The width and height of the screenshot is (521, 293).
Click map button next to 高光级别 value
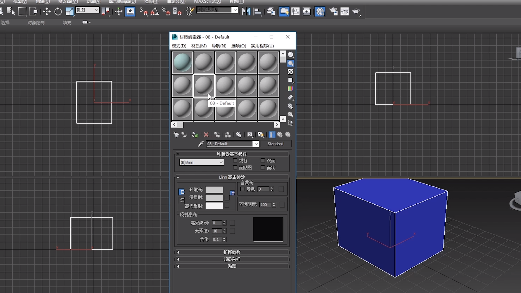[x=232, y=223]
